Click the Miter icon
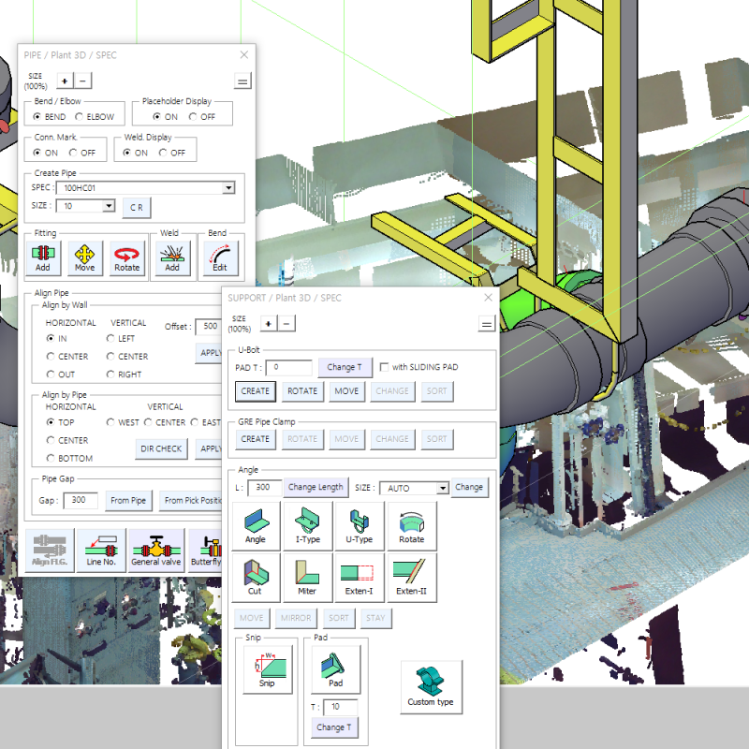749x749 pixels. click(x=306, y=577)
